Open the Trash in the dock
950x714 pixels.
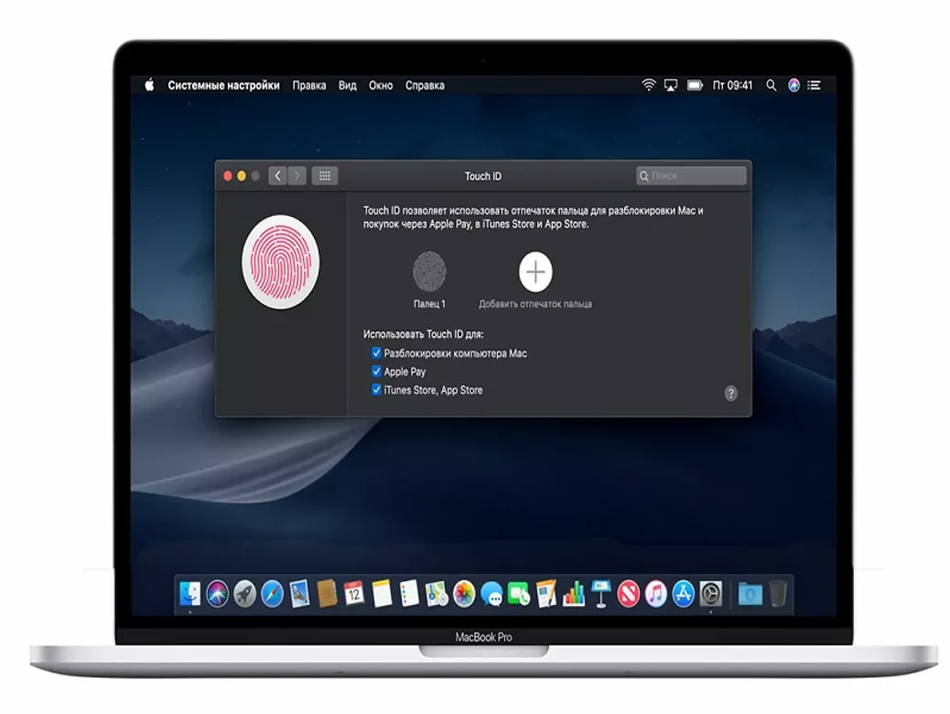(778, 593)
